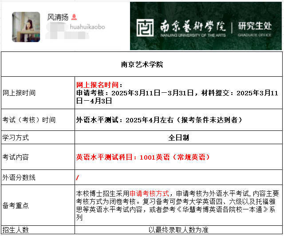Click the ID text huahuikaobo

pos(87,27)
